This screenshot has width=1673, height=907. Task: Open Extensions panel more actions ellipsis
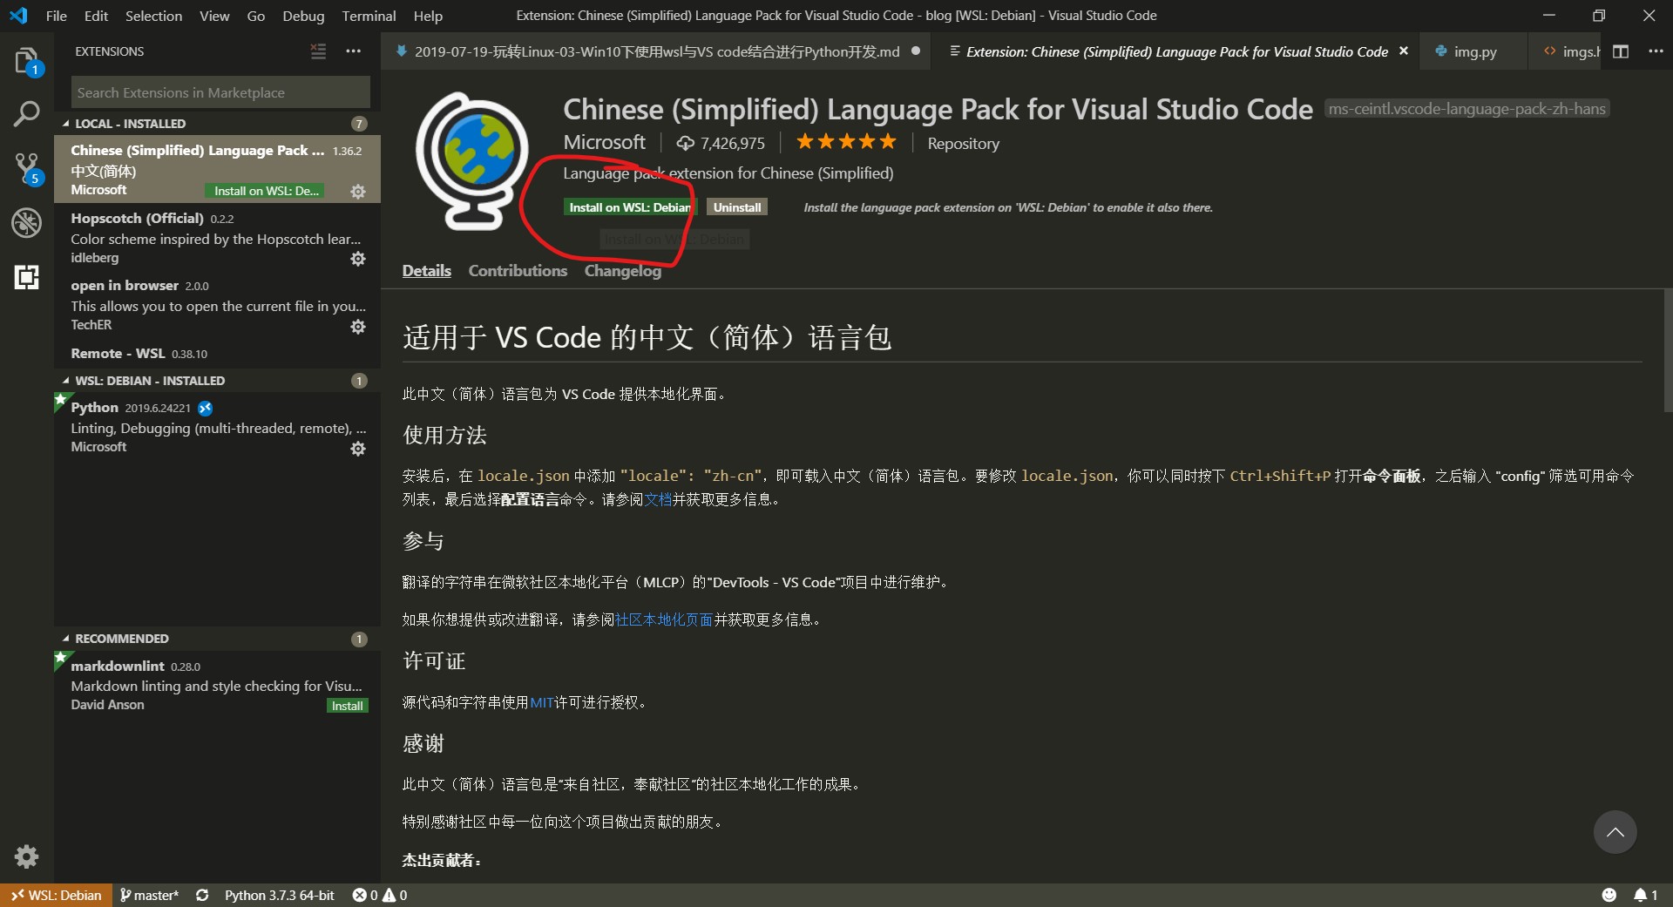(353, 51)
